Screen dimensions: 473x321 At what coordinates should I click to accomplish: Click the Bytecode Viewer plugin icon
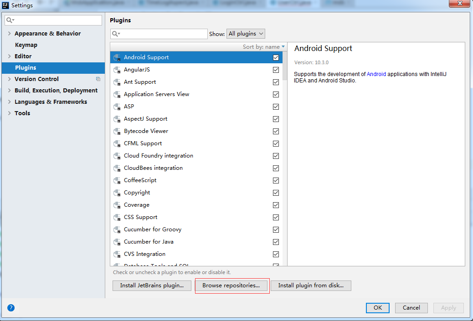click(x=117, y=131)
